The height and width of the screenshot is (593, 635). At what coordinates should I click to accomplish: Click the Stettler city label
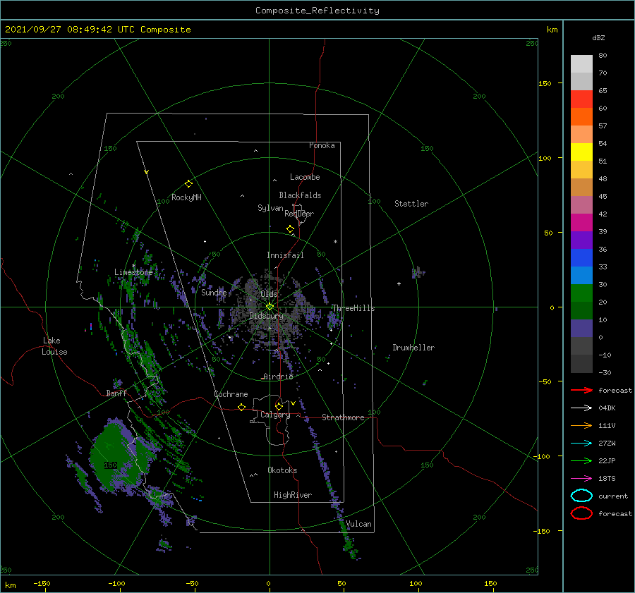click(411, 204)
